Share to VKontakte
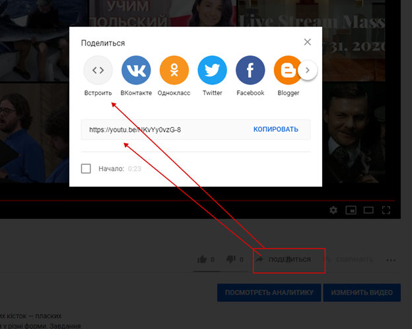Image resolution: width=412 pixels, height=329 pixels. click(x=136, y=70)
